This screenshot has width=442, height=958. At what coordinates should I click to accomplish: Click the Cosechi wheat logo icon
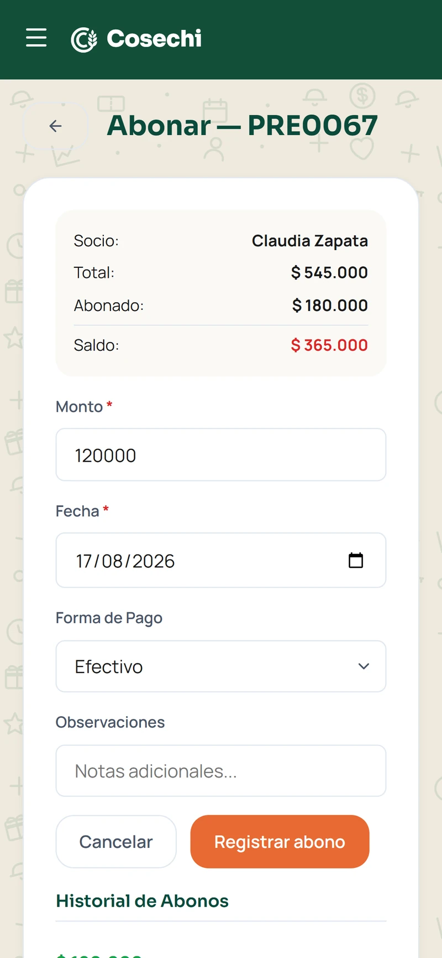pyautogui.click(x=84, y=39)
